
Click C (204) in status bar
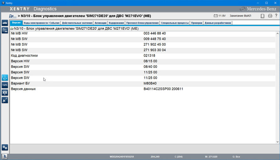(x=179, y=157)
